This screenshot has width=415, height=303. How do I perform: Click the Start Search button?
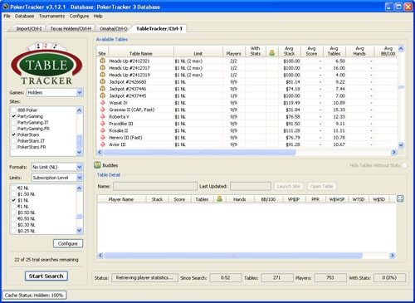(x=46, y=276)
